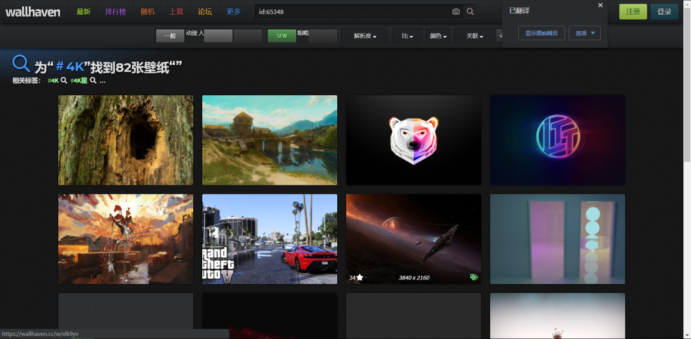
Task: Go to 排行榜 in the top menu
Action: (x=115, y=12)
